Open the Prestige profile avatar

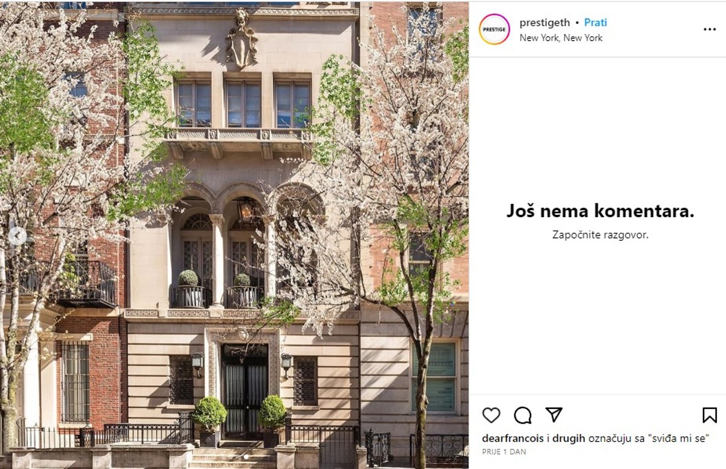pyautogui.click(x=494, y=29)
